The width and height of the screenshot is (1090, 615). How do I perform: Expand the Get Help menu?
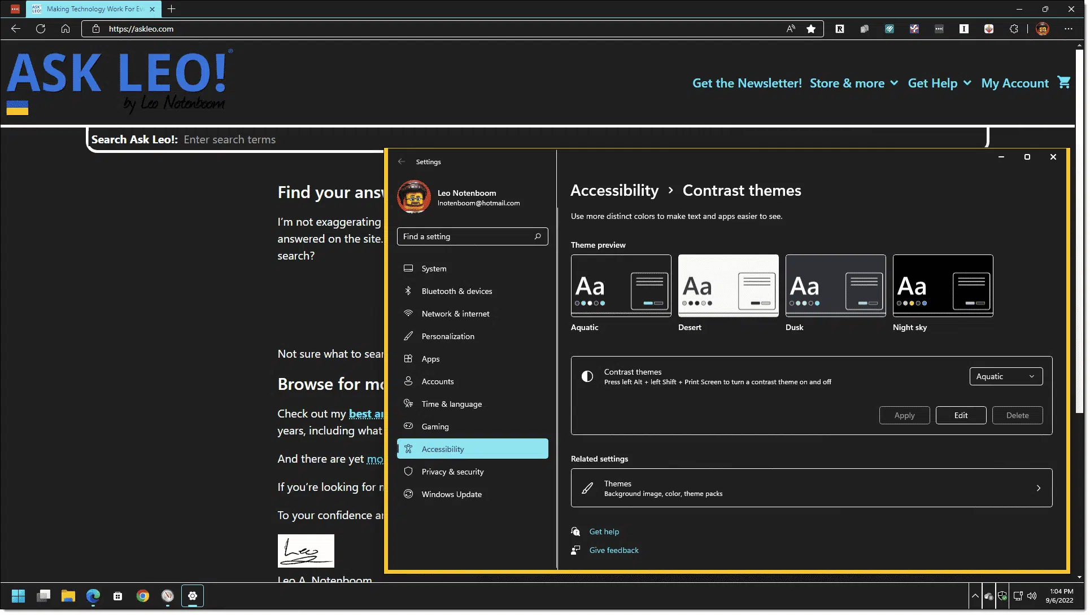[x=939, y=83]
